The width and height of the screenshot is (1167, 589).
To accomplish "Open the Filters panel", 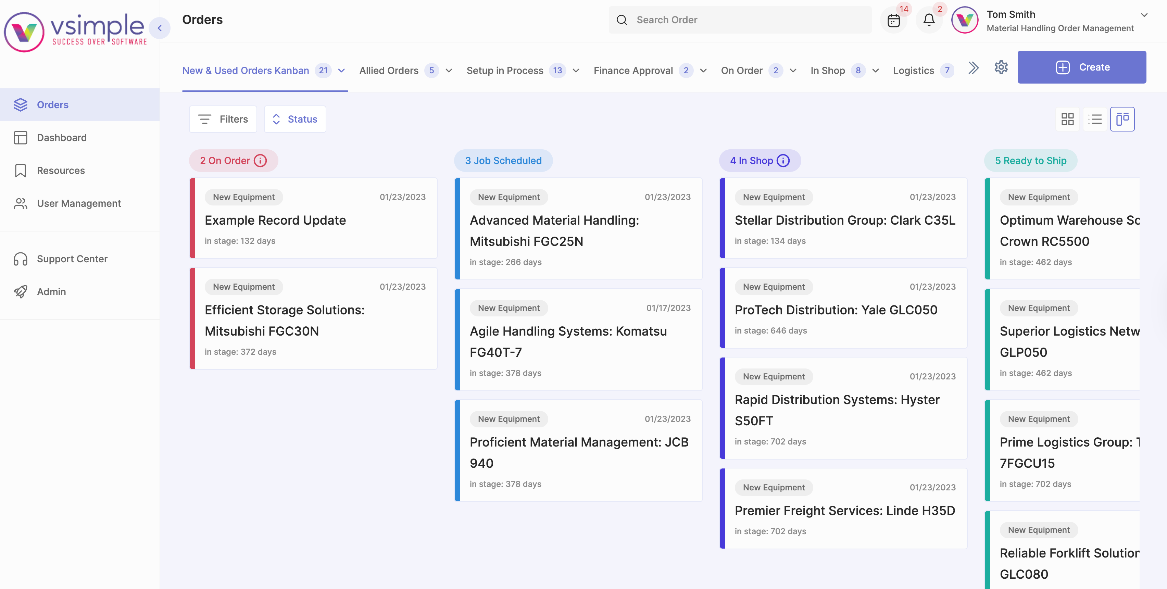I will coord(223,119).
